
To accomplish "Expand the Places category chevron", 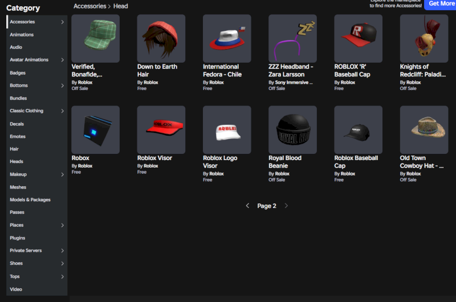I will 63,225.
